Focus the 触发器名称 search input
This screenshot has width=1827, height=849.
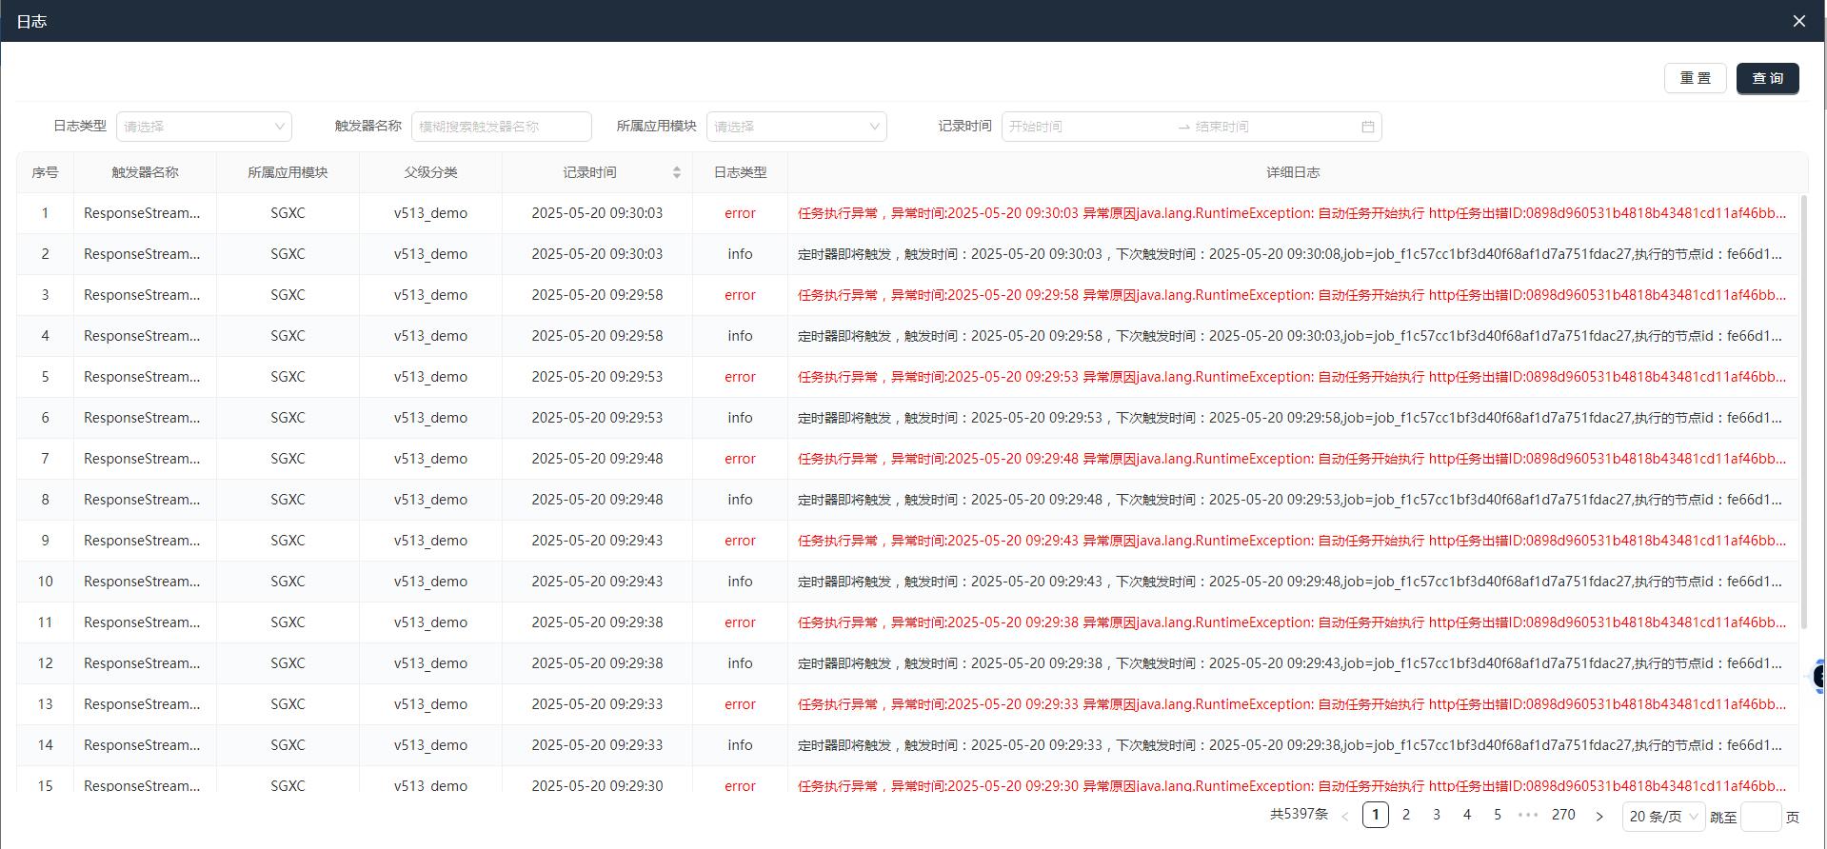coord(501,127)
